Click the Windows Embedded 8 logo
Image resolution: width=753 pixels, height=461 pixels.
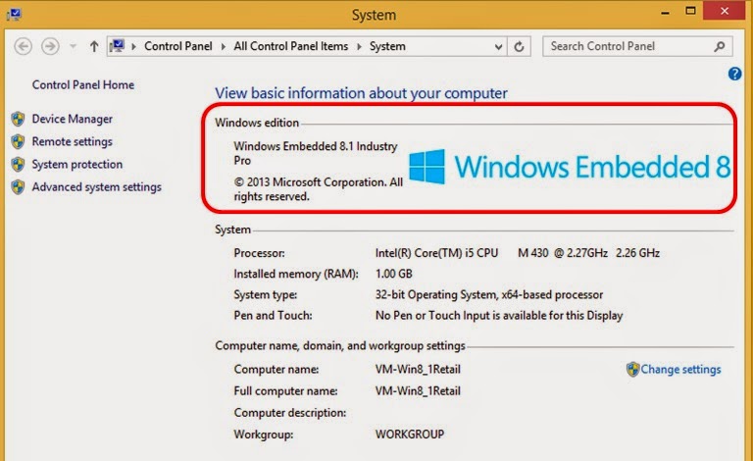[x=570, y=167]
